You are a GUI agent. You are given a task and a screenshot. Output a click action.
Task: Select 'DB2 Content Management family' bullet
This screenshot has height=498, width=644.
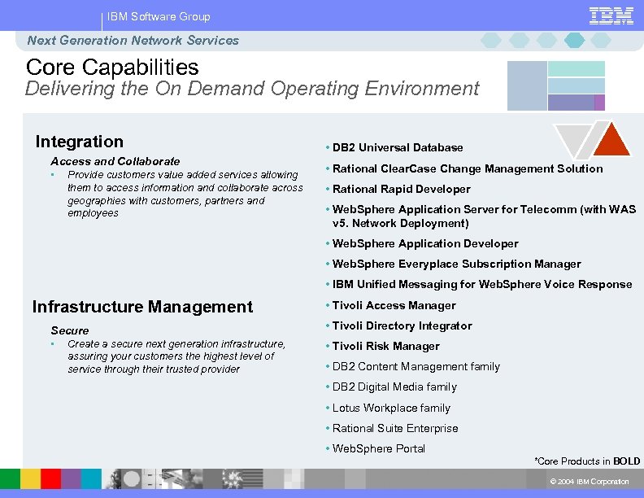416,366
